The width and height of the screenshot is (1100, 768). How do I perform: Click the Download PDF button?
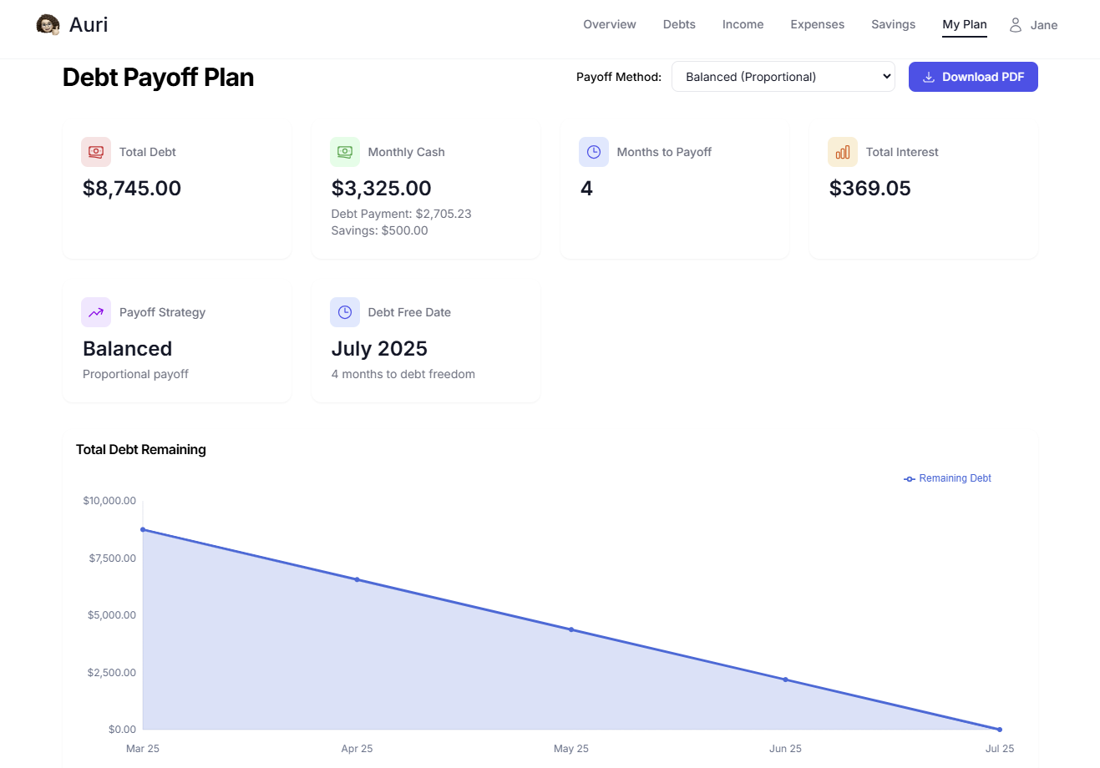coord(973,76)
